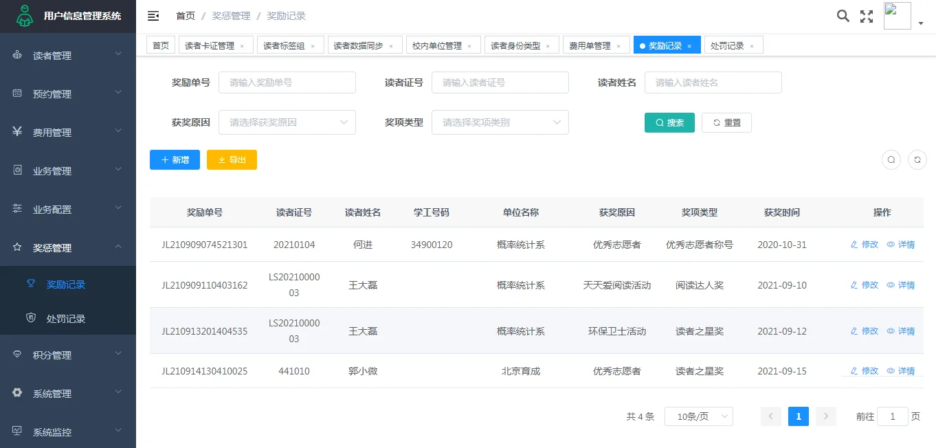
Task: Refresh table with round refresh icon
Action: (x=917, y=159)
